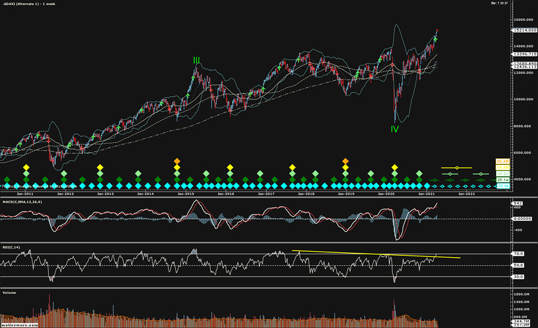The image size is (538, 328).
Task: Click the Volume panel title
Action: point(9,294)
